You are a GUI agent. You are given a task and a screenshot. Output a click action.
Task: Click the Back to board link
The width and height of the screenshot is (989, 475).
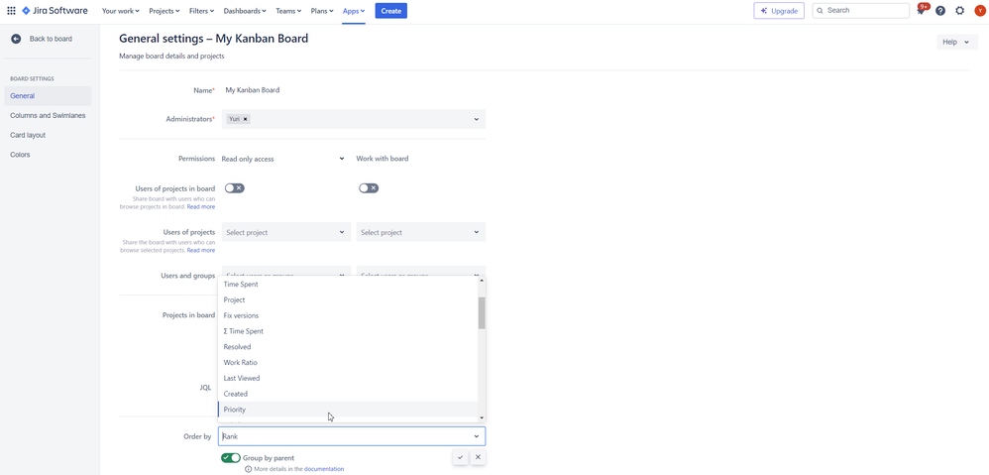point(51,39)
